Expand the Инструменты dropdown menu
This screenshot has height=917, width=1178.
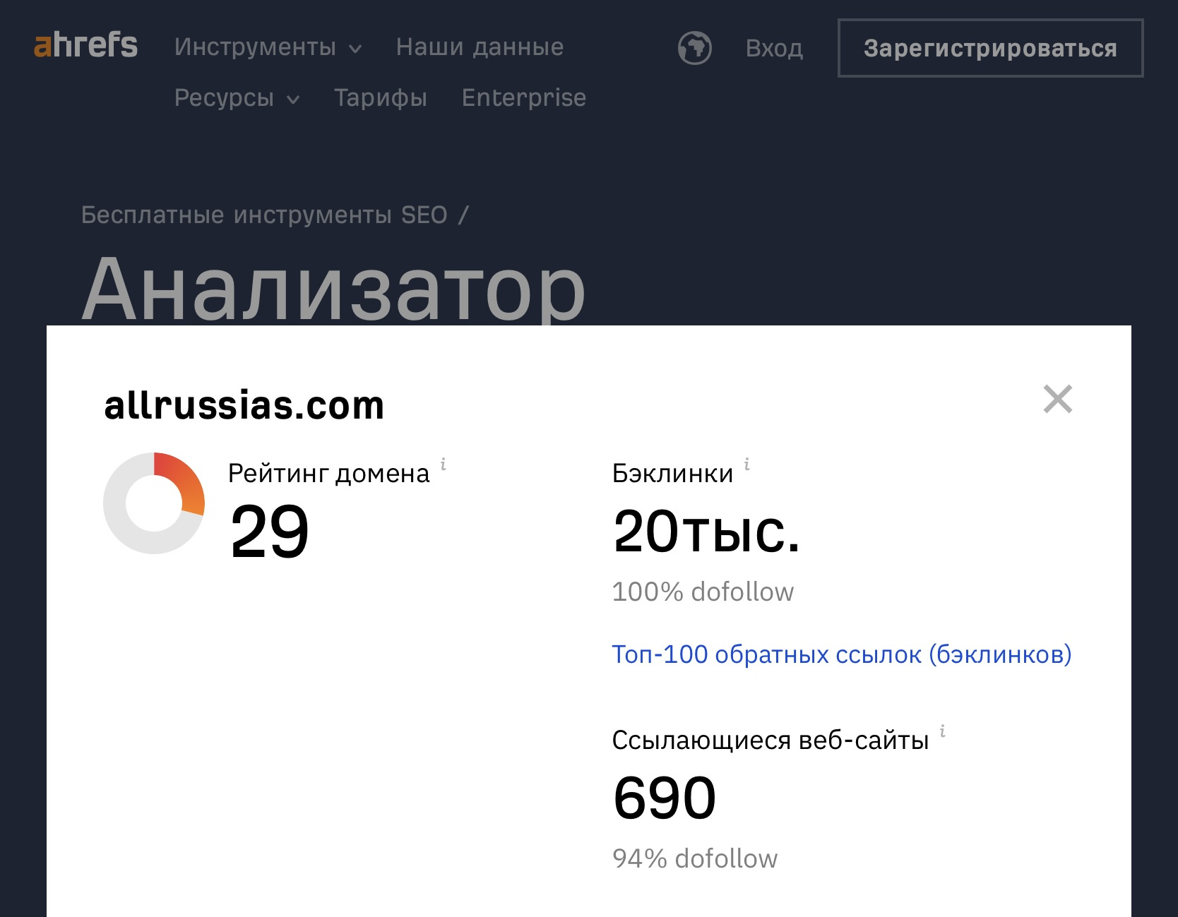click(x=268, y=47)
